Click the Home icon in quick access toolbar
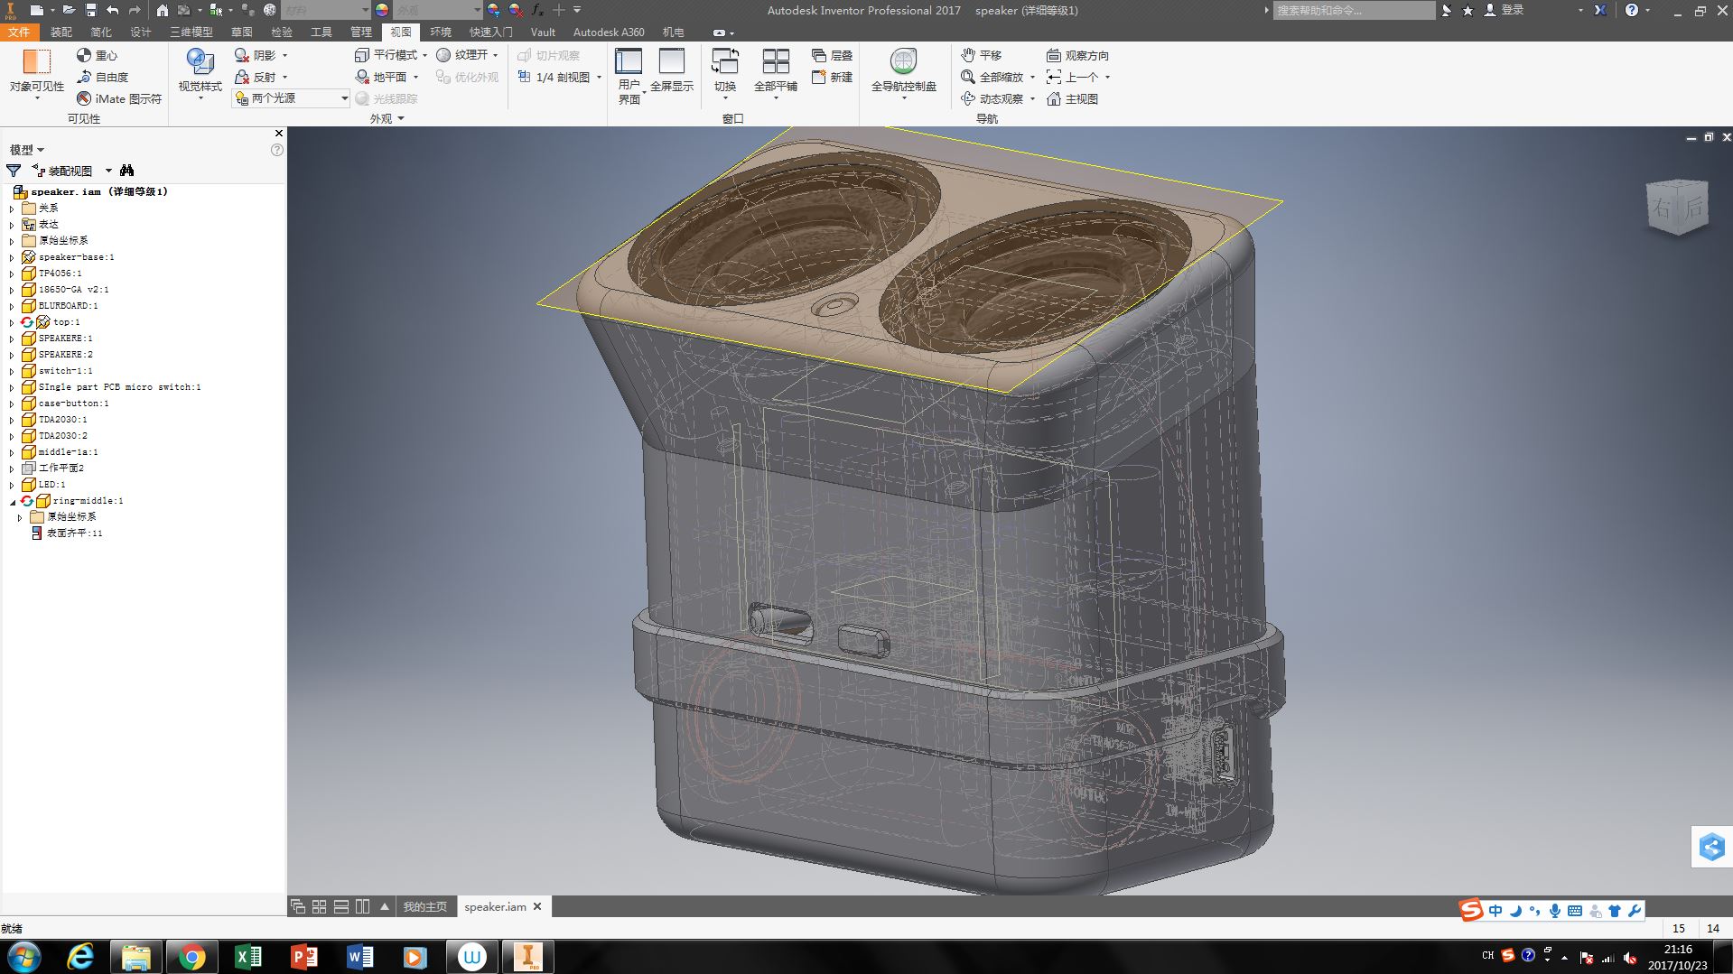 pyautogui.click(x=162, y=10)
